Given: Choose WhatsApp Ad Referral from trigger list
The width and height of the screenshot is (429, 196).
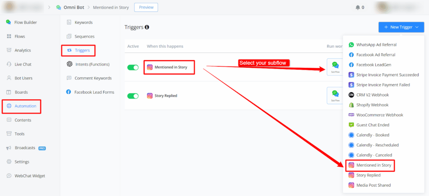Looking at the screenshot, I should pos(376,44).
